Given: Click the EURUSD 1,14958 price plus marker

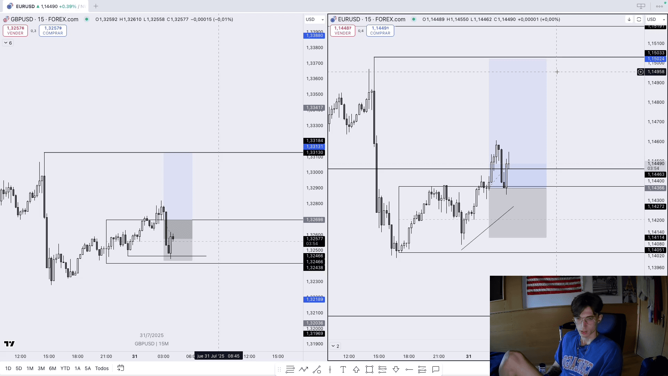Looking at the screenshot, I should point(641,72).
